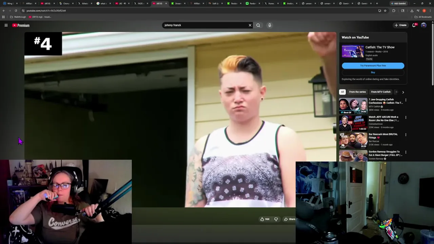Image resolution: width=434 pixels, height=244 pixels.
Task: Close the 'Chorus' browser tab
Action: (73, 3)
